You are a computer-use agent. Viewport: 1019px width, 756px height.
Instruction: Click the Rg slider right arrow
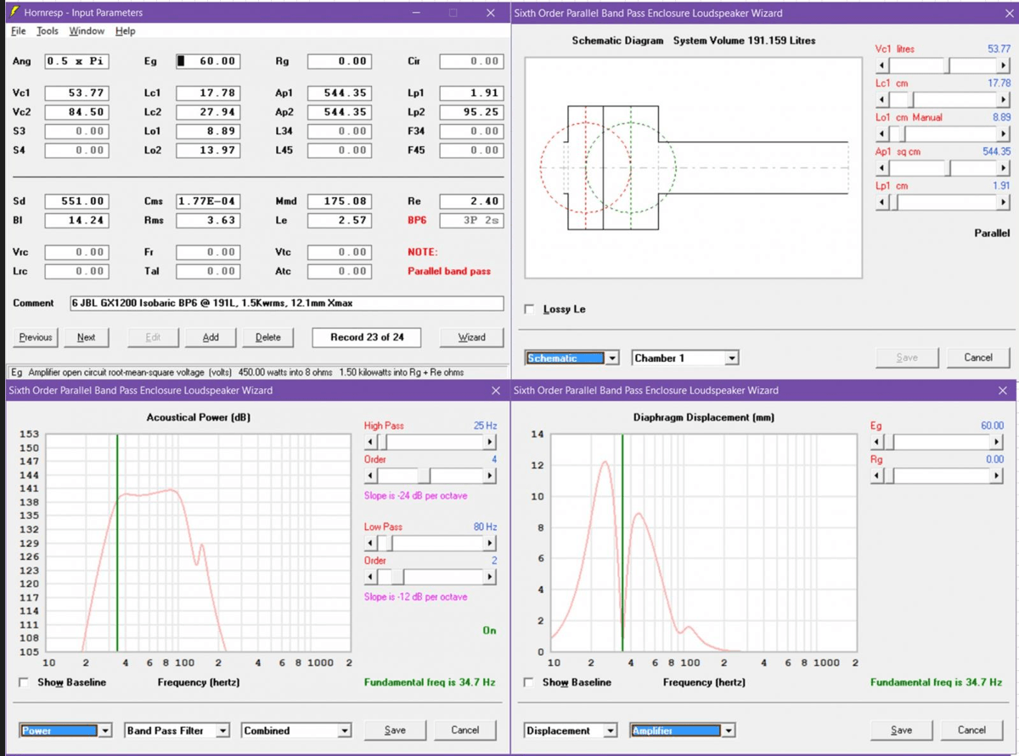[997, 476]
